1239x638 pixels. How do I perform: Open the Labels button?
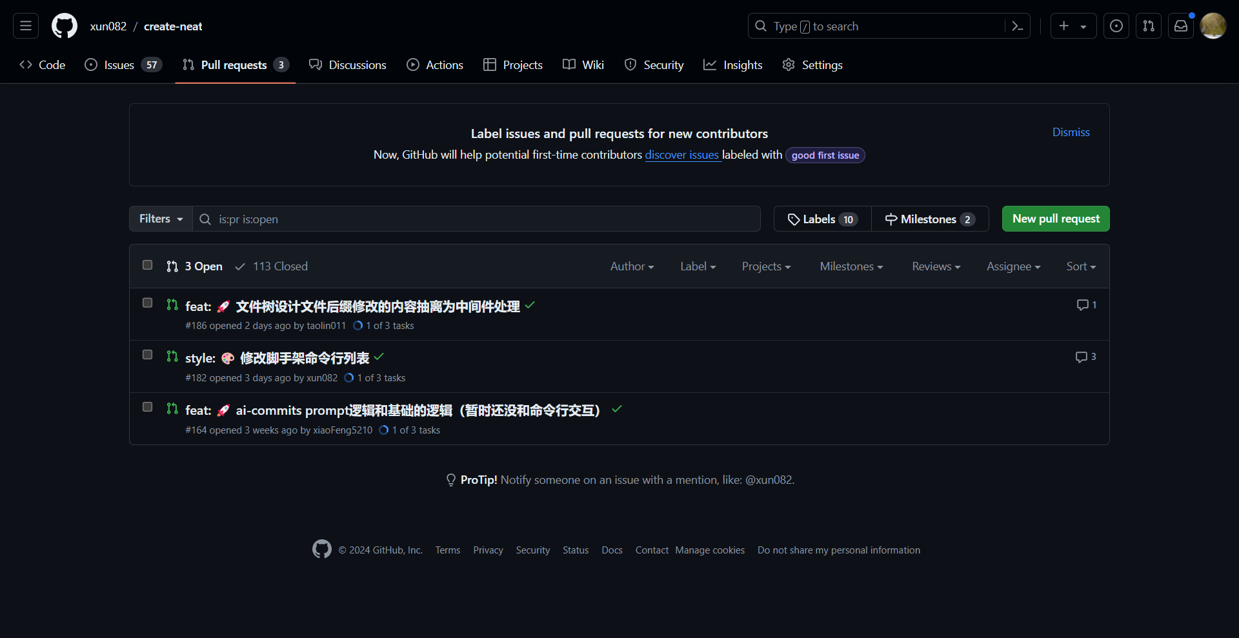[823, 219]
